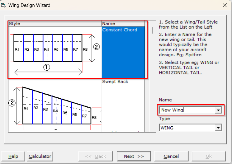Cancel the Wing Design Wizard
232x164 pixels.
point(171,156)
